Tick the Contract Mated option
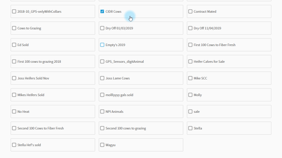282x158 pixels. [190, 11]
